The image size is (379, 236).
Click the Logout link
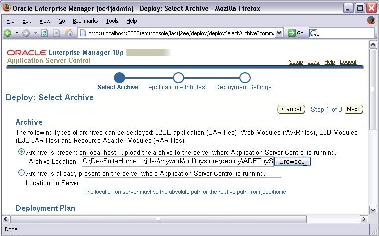tap(348, 62)
